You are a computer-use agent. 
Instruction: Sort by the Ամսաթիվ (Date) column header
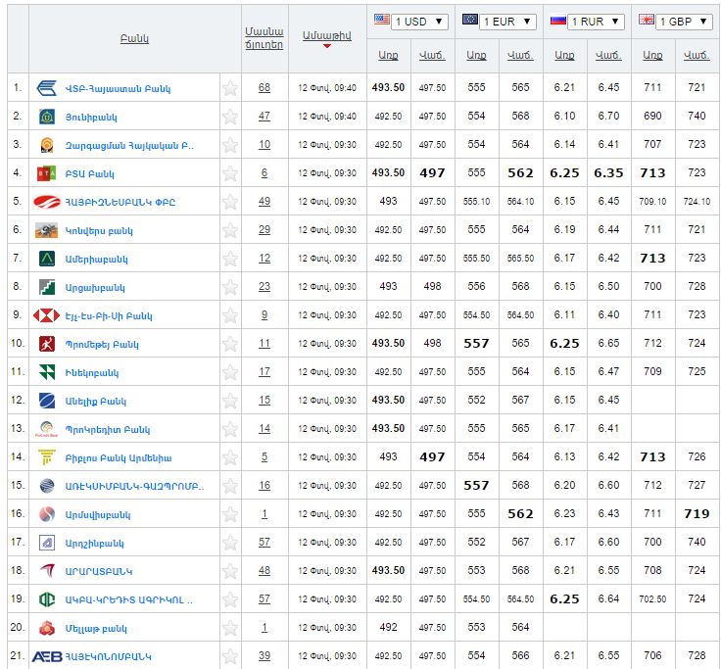coord(326,34)
